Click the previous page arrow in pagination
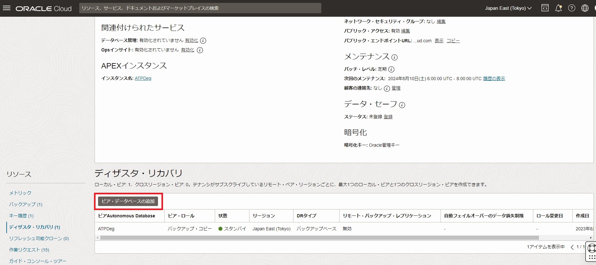Screen dimensions: 596x265 [x=572, y=247]
